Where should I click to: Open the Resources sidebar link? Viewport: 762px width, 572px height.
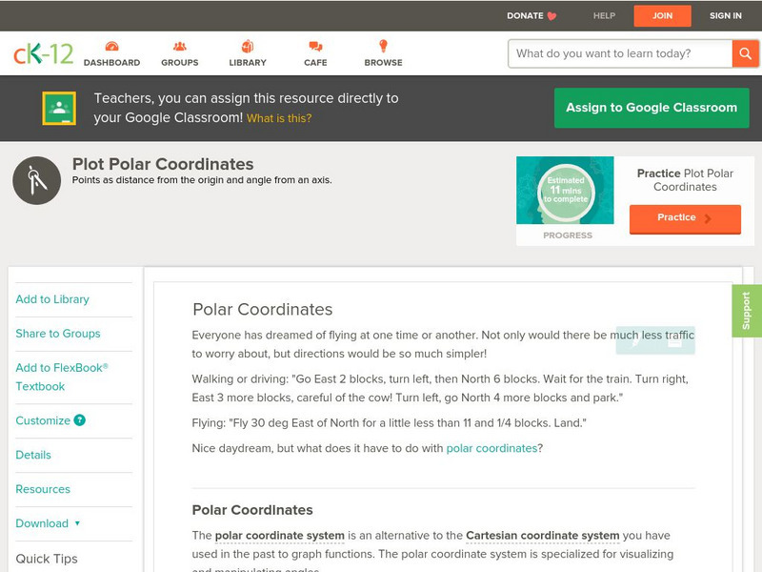tap(43, 489)
